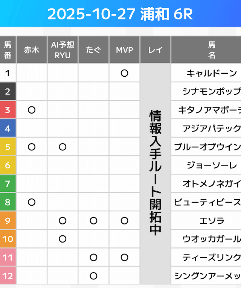Click the AI予想 RYU circle for horse 5

pyautogui.click(x=63, y=147)
